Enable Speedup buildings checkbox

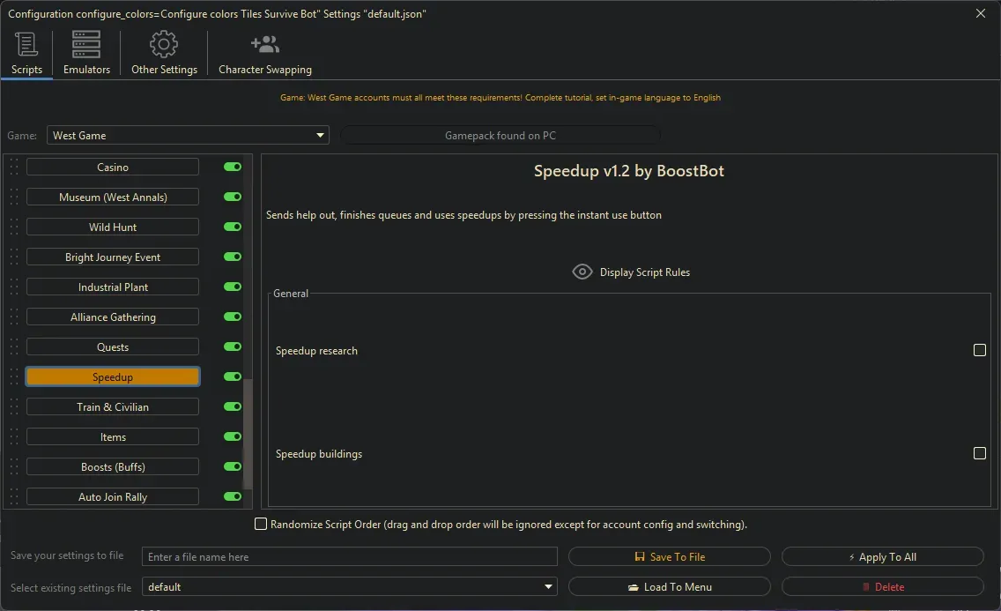979,453
